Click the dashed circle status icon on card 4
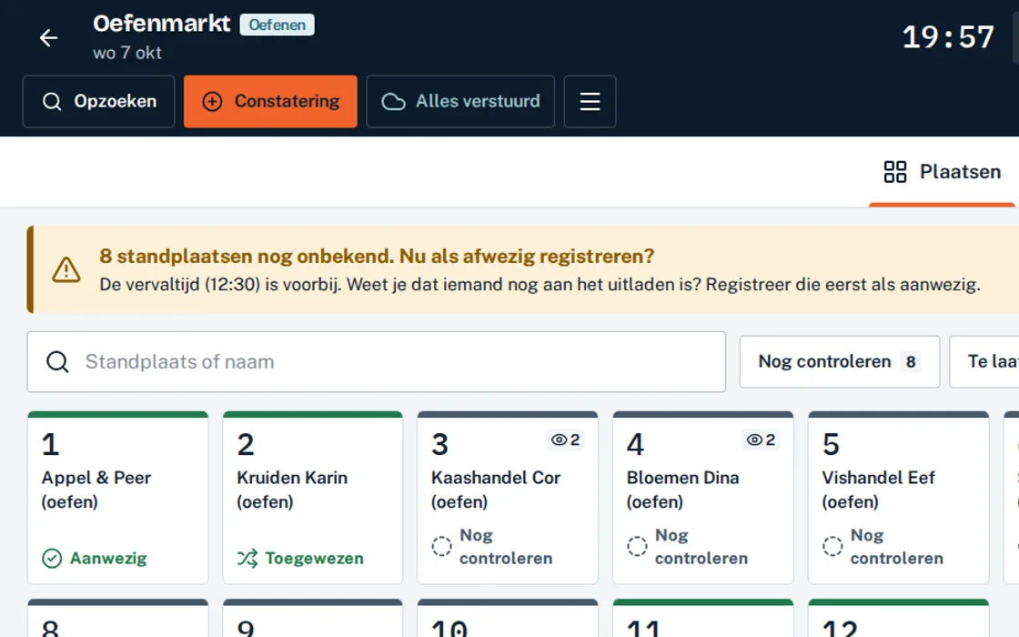Screen dimensions: 1019x637 [637, 546]
